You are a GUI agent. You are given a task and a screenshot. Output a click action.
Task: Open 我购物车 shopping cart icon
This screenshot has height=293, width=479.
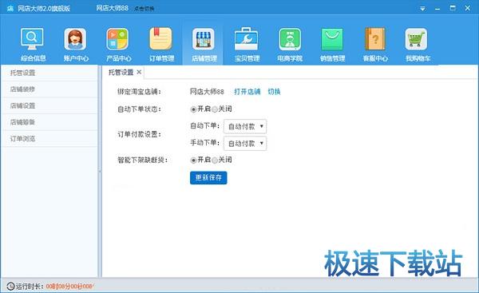pos(416,39)
